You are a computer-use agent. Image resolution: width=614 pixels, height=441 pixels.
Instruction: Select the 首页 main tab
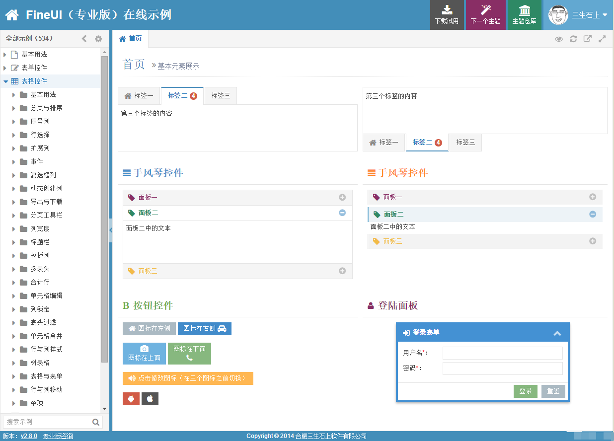pyautogui.click(x=131, y=39)
